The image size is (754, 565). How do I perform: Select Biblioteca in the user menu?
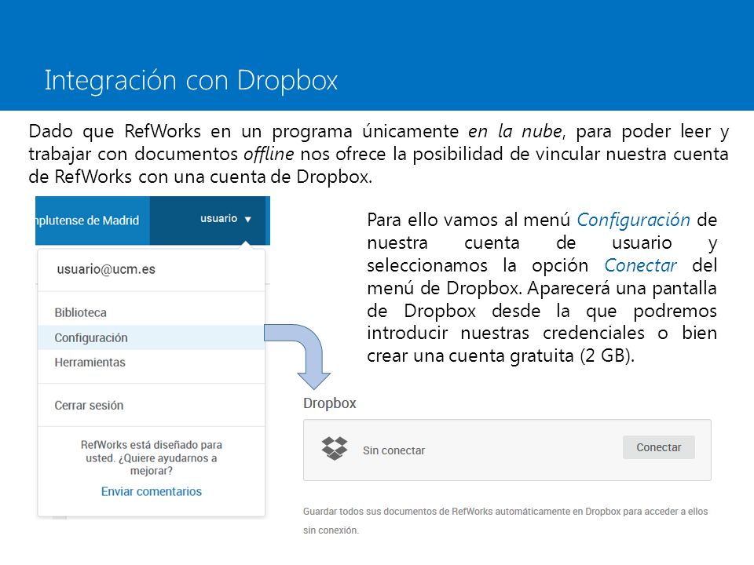coord(80,313)
